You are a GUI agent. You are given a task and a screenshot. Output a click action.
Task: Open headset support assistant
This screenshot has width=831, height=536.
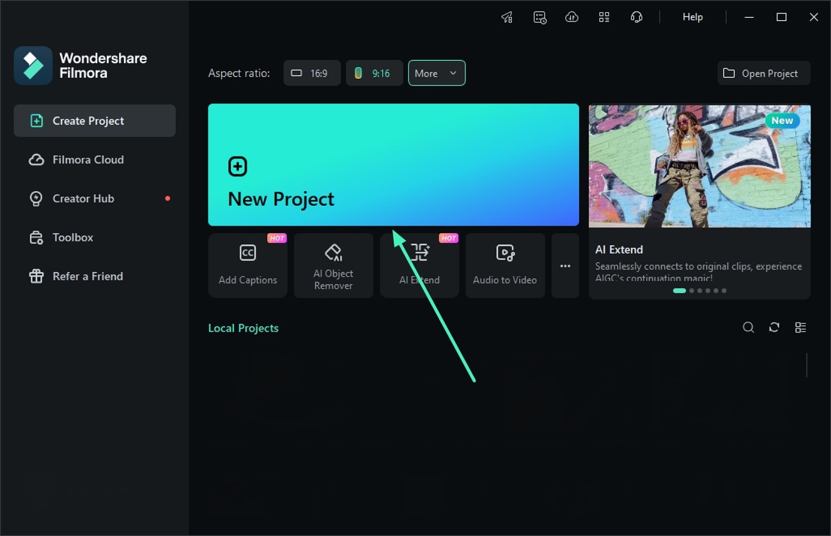pyautogui.click(x=637, y=17)
